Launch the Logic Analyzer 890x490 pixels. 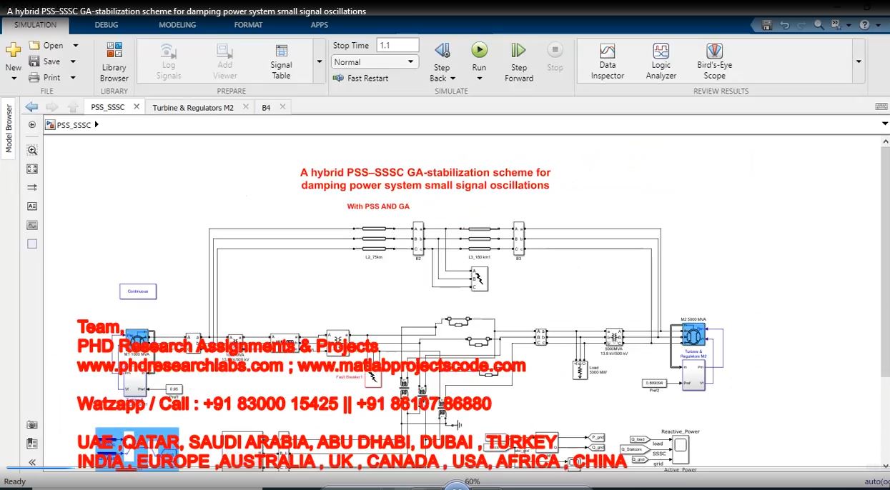pos(661,61)
